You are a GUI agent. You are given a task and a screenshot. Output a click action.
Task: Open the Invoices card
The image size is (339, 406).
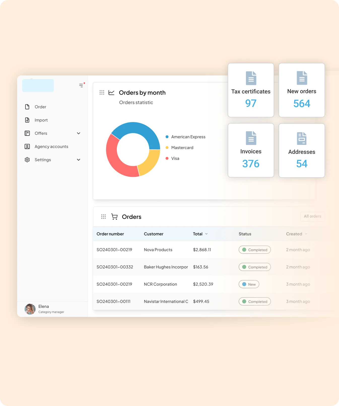coord(251,150)
